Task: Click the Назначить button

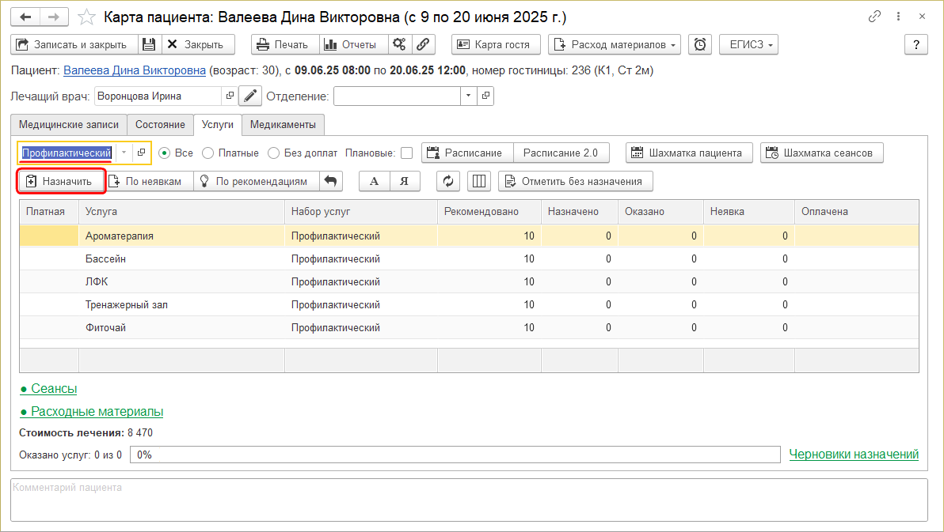Action: [x=61, y=181]
